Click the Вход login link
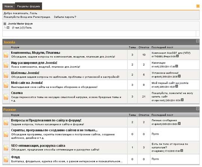The image size is (202, 167). [24, 17]
